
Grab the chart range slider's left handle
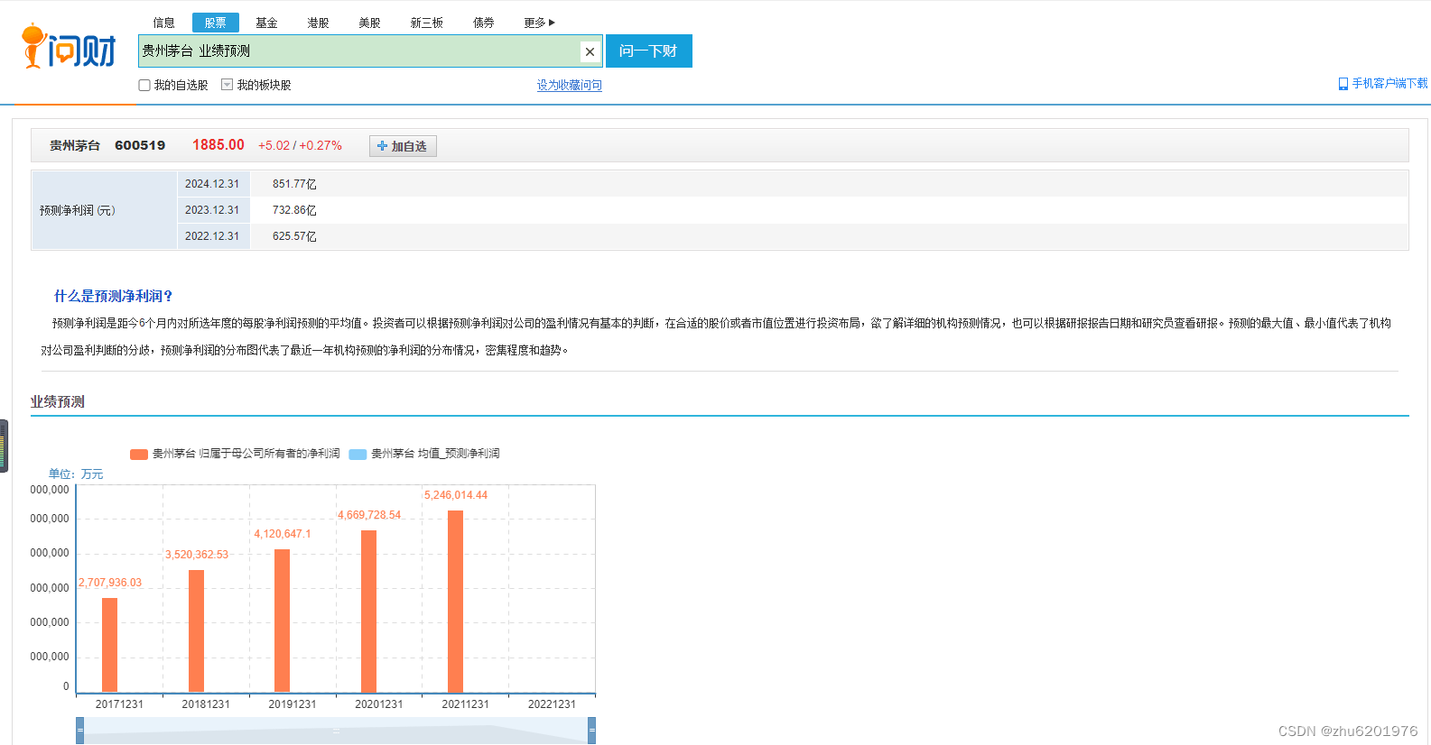79,731
